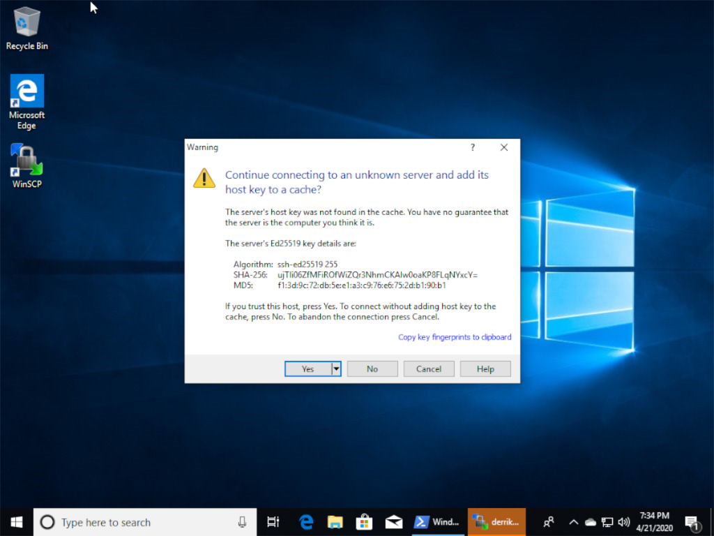Click the yellow warning triangle in the dialog
This screenshot has height=536, width=714.
(x=204, y=178)
